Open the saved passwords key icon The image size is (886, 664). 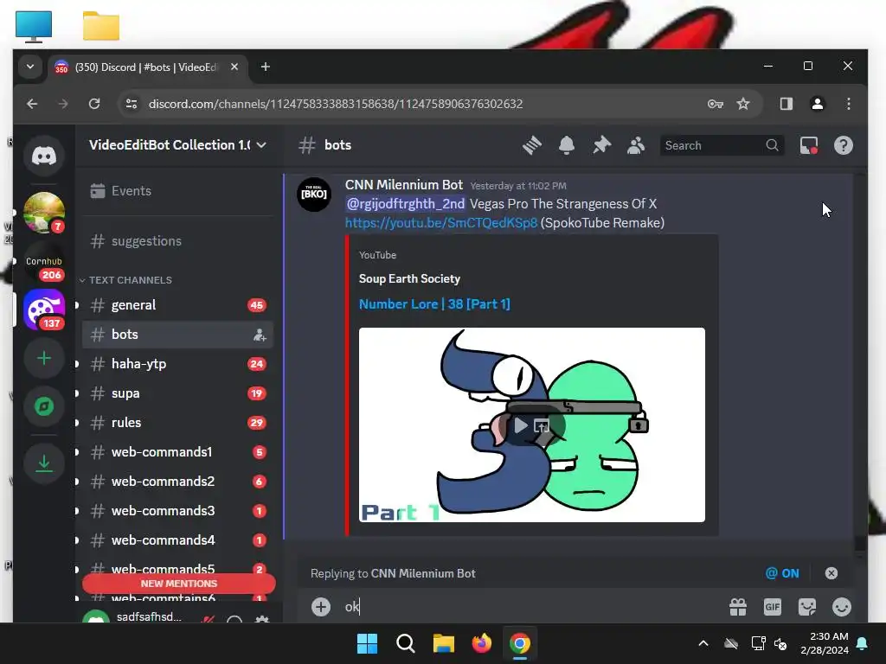coord(716,104)
